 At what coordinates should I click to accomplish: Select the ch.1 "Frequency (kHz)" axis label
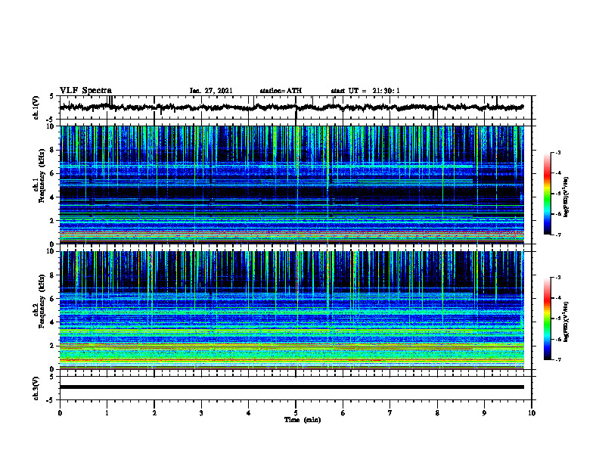42,176
